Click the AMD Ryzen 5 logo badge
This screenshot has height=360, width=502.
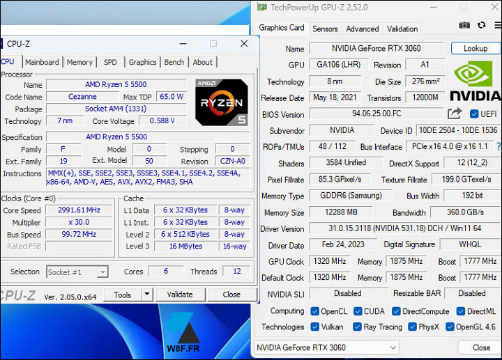pyautogui.click(x=222, y=102)
